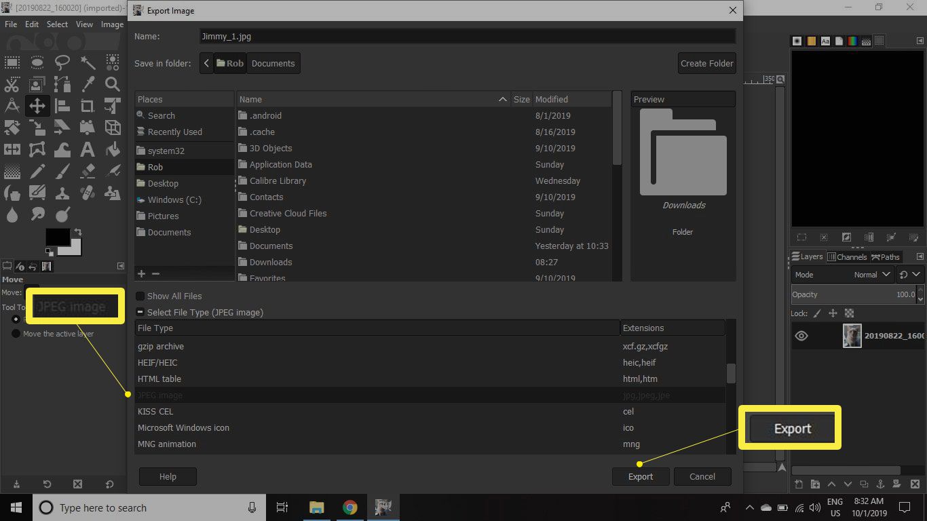The image size is (927, 521).
Task: Click the Export button in the dialog
Action: pyautogui.click(x=640, y=476)
